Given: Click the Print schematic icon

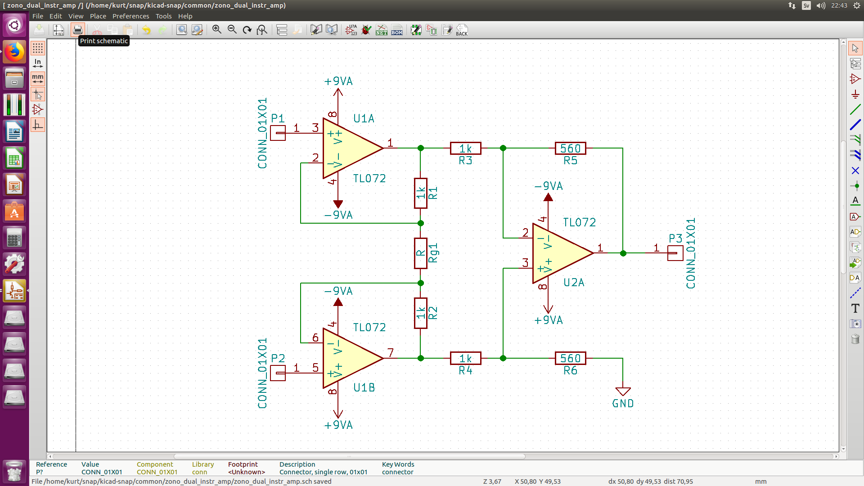Looking at the screenshot, I should (77, 30).
